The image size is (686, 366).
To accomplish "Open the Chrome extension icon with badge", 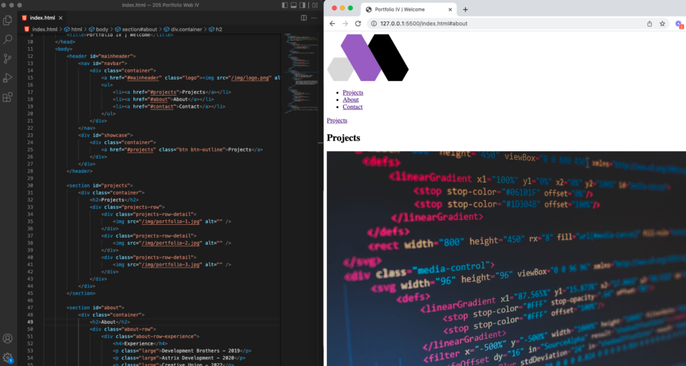I will click(x=679, y=24).
